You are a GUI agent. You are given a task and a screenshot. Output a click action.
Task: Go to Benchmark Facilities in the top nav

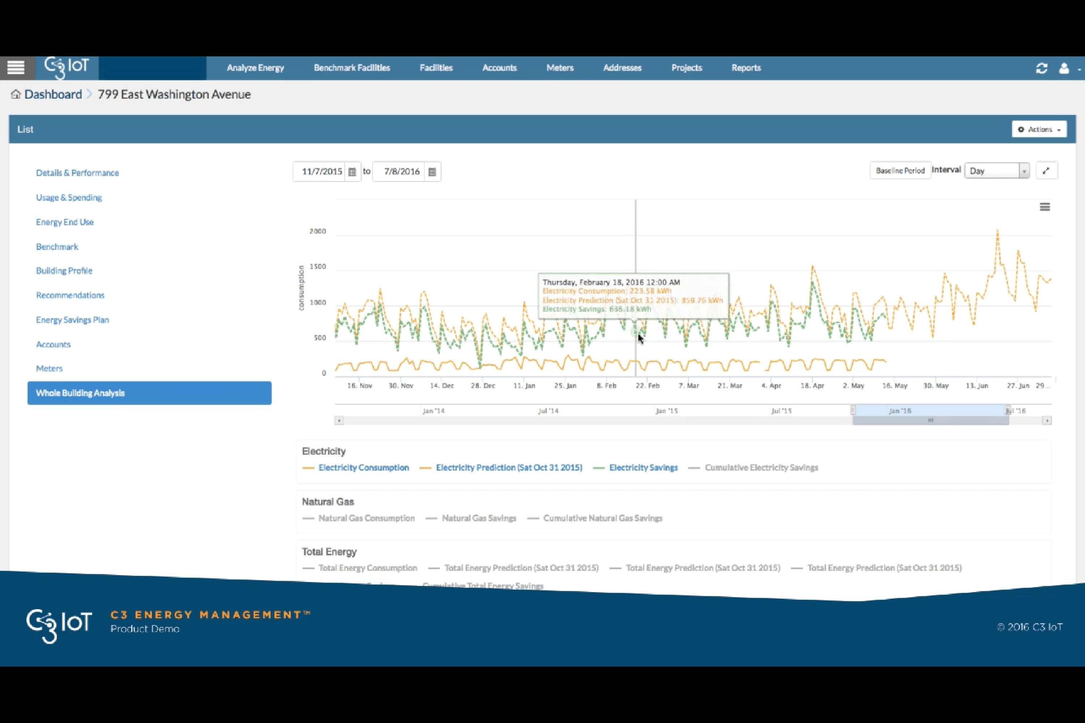coord(352,68)
